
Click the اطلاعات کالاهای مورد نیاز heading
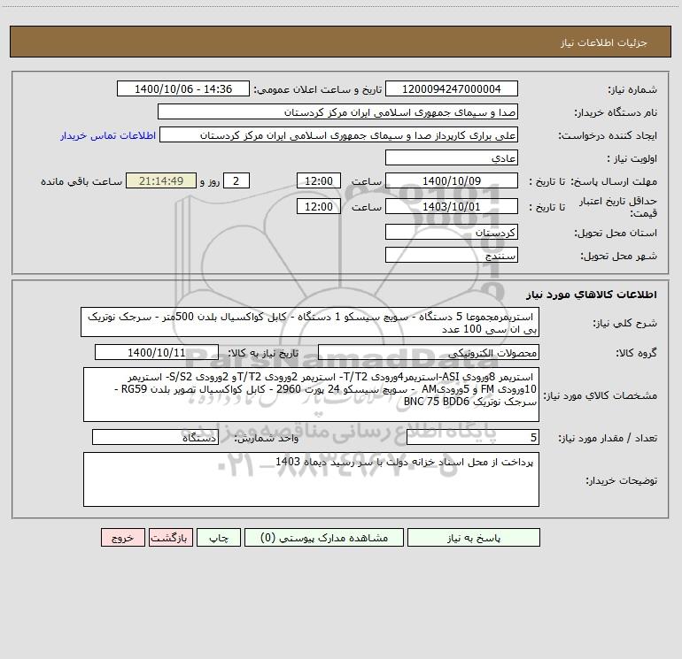[592, 294]
